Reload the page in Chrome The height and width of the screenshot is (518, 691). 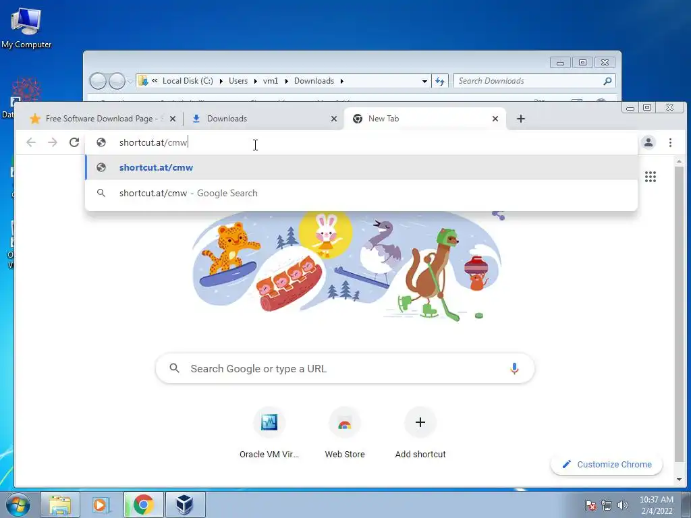(74, 142)
